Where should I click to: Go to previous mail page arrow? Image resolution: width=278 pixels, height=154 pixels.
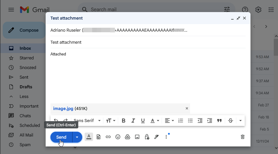[x=254, y=27]
